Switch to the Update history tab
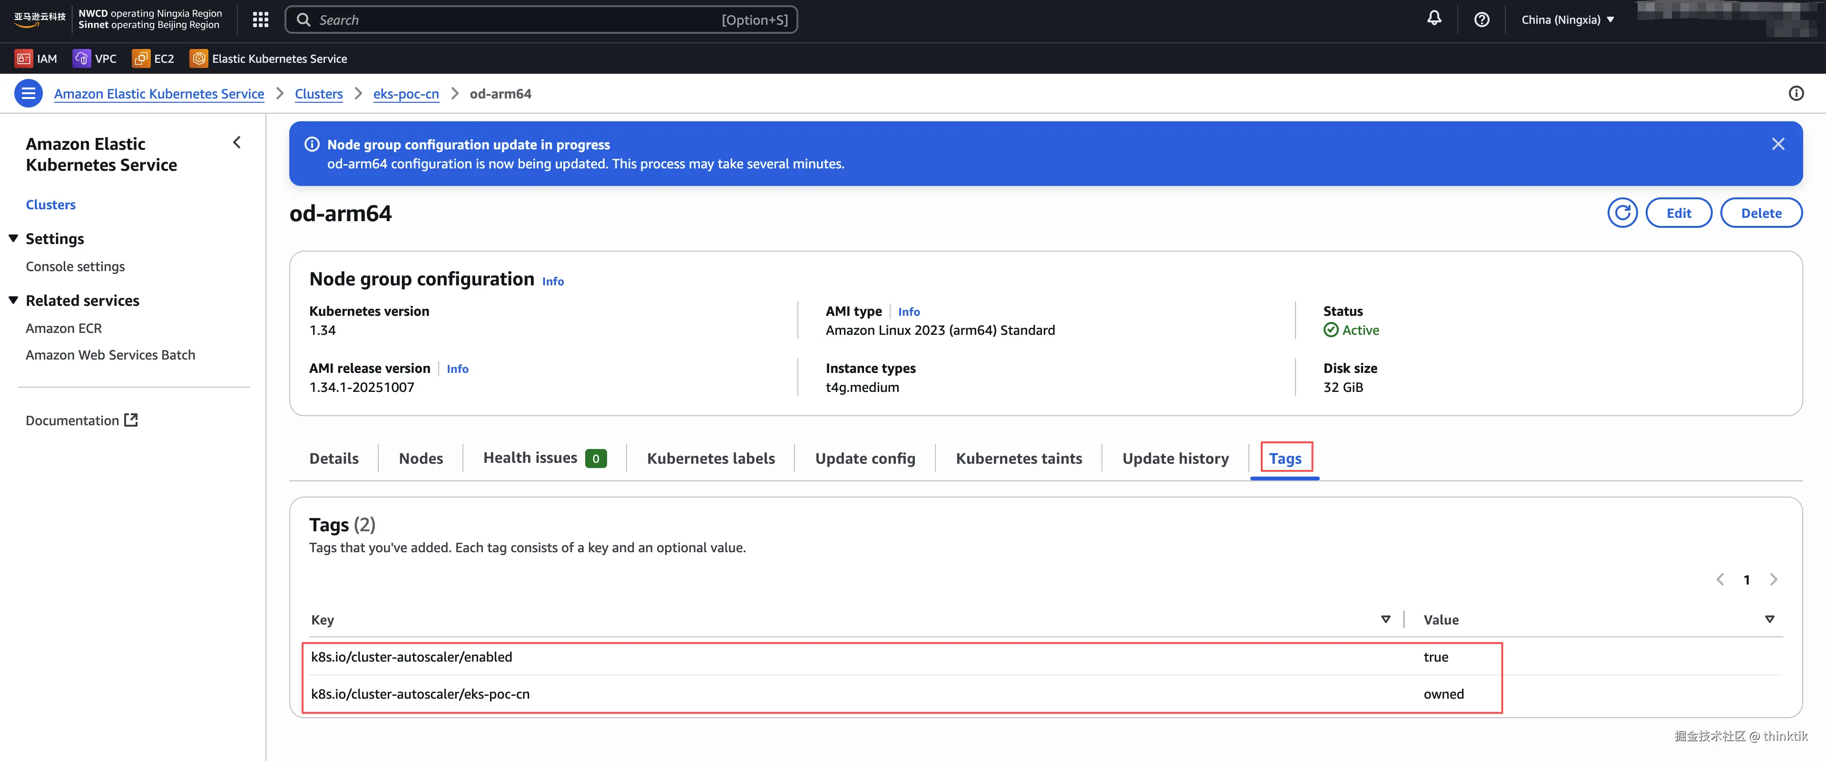This screenshot has height=761, width=1826. coord(1175,459)
